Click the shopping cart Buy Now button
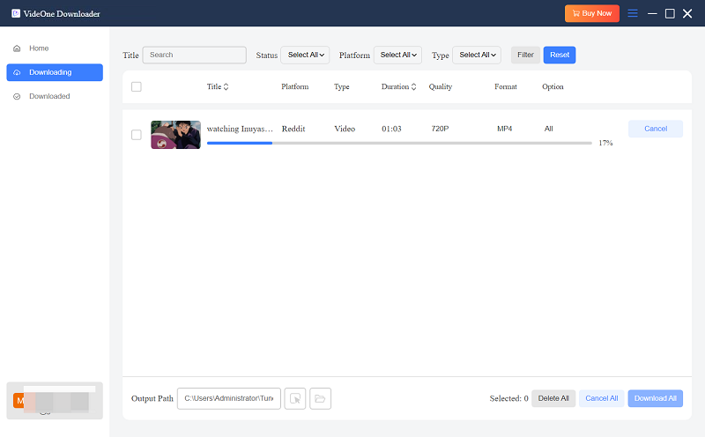The width and height of the screenshot is (705, 437). [592, 13]
